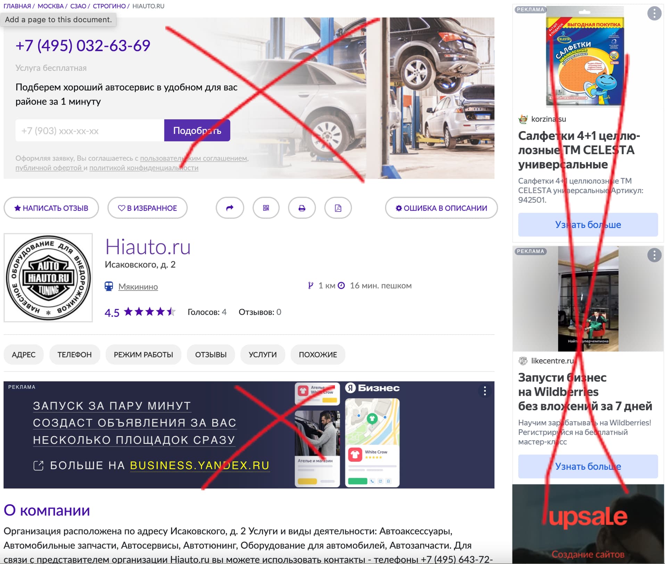Click Узнать больше on the CELESTA ad
Image resolution: width=665 pixels, height=564 pixels.
click(588, 225)
